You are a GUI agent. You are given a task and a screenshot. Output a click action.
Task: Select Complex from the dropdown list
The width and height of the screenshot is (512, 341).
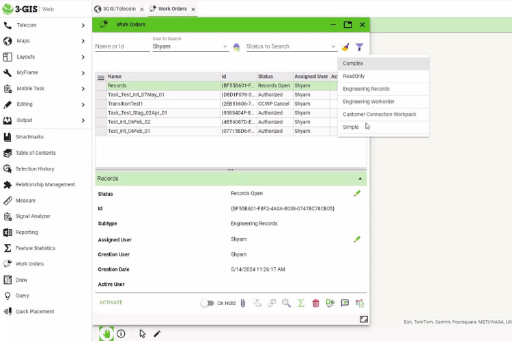coord(383,63)
